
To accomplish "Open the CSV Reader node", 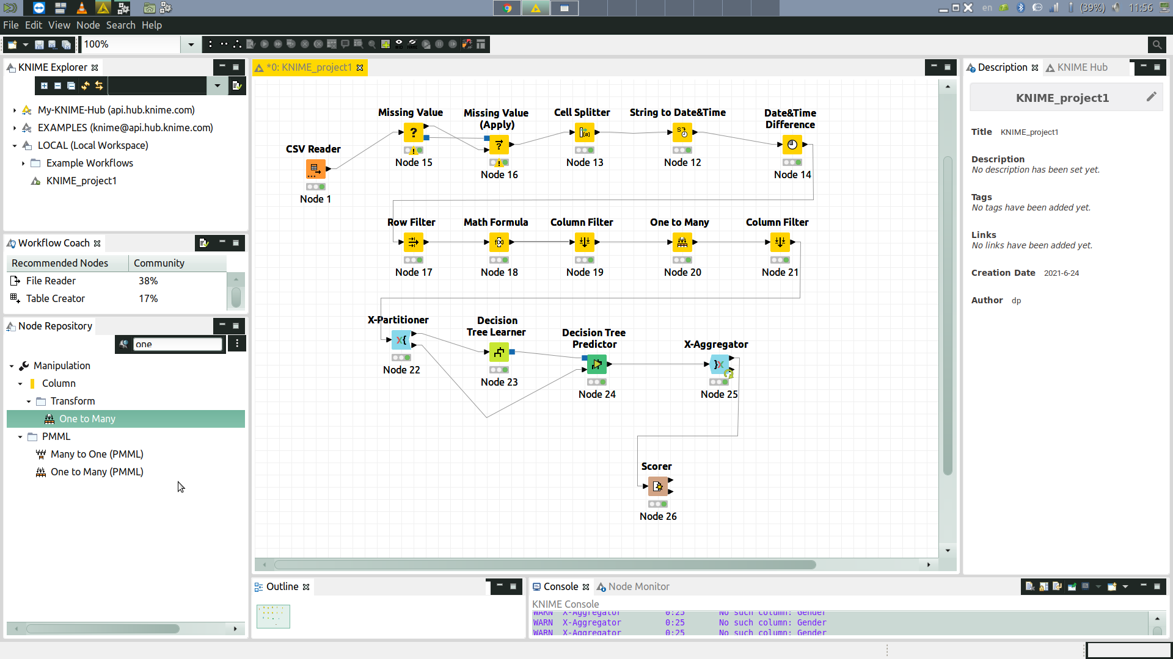I will coord(315,170).
